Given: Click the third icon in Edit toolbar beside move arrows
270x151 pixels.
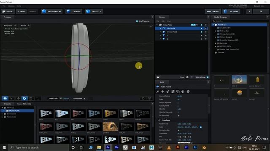Looking at the screenshot, I should tap(168, 91).
